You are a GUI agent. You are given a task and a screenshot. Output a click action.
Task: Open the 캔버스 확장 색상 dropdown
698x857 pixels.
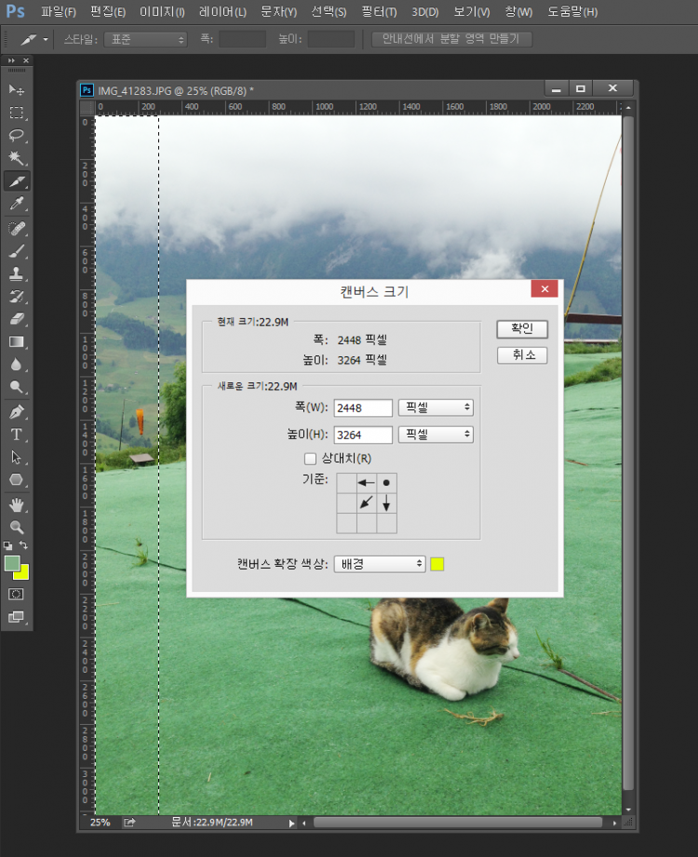coord(379,564)
